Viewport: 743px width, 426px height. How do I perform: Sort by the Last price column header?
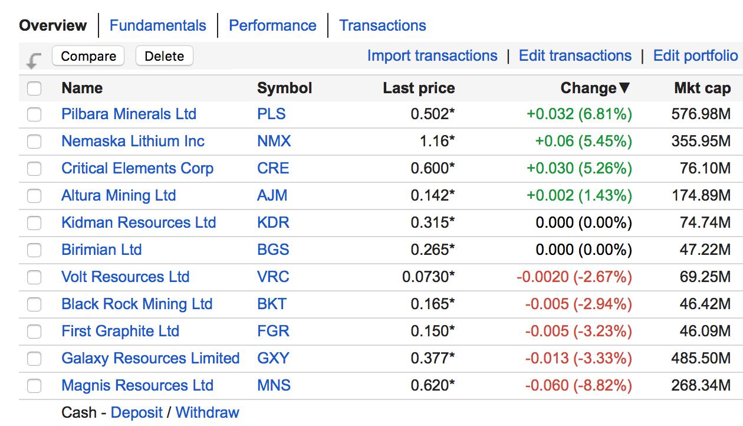click(419, 89)
